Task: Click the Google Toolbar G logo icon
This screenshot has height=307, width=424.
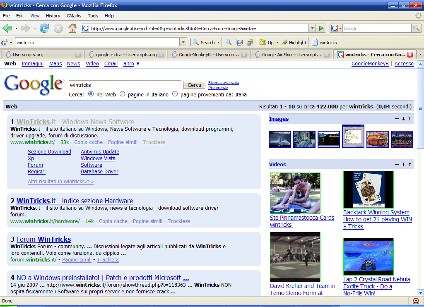Action: (4, 43)
